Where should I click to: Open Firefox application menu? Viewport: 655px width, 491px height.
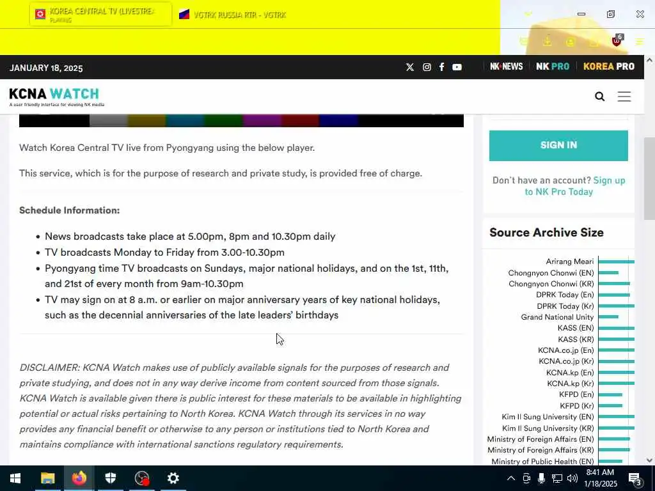pos(640,42)
